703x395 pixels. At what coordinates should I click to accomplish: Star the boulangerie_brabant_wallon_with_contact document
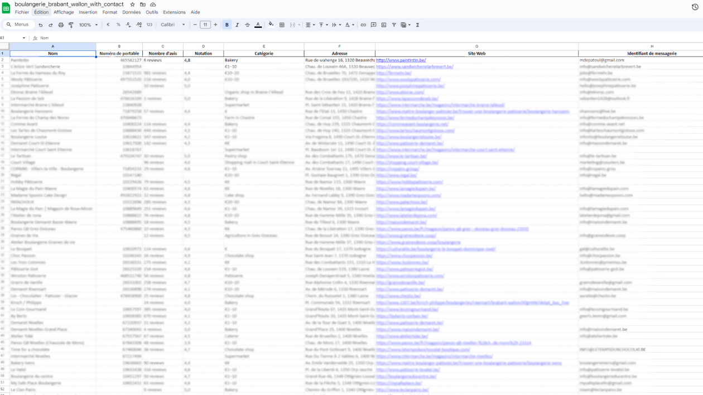(132, 4)
